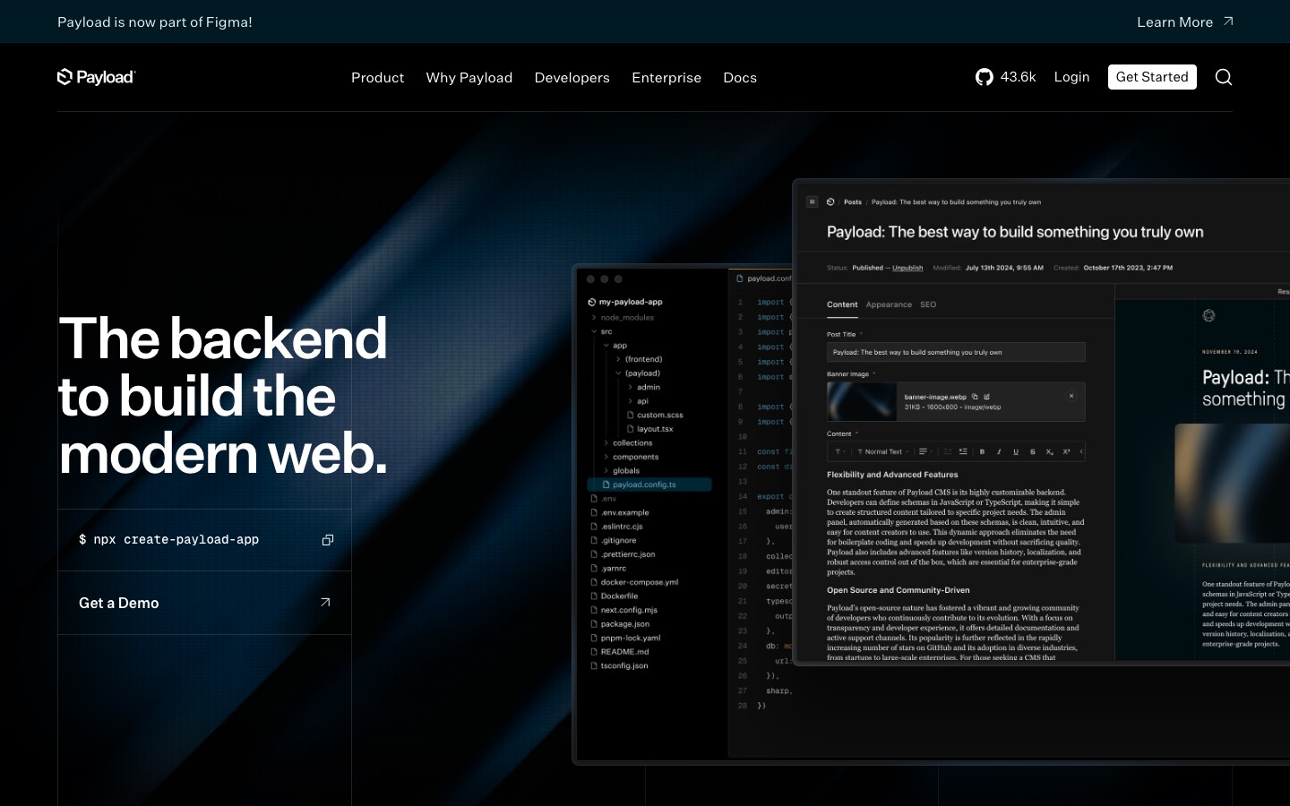Switch to the Appearance tab
Image resolution: width=1290 pixels, height=806 pixels.
tap(889, 304)
